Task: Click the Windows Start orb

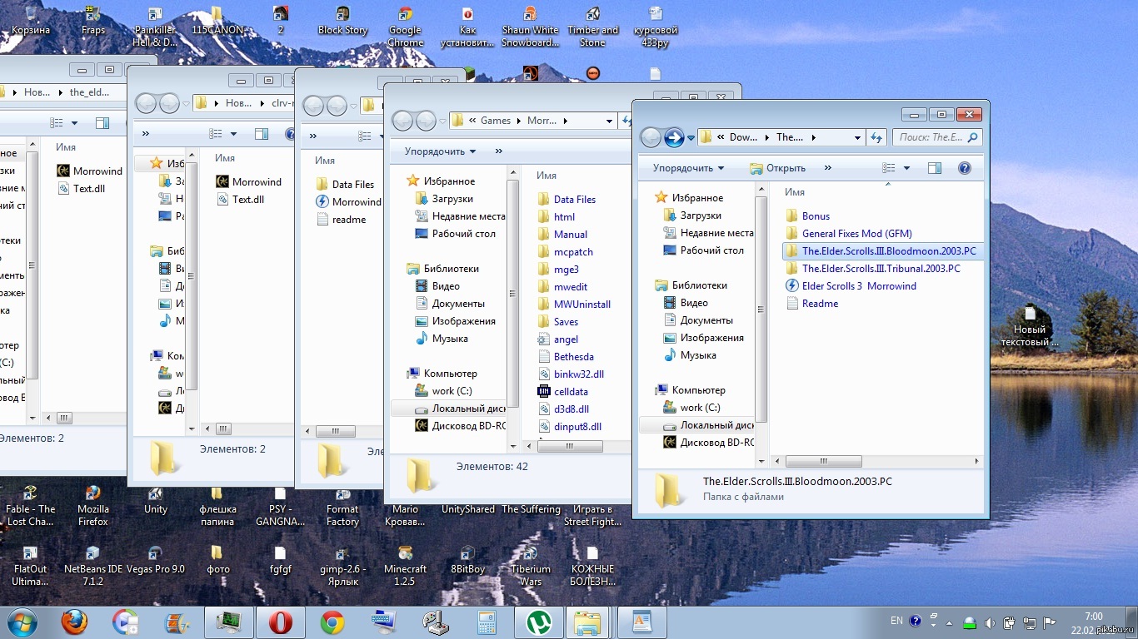Action: [23, 622]
